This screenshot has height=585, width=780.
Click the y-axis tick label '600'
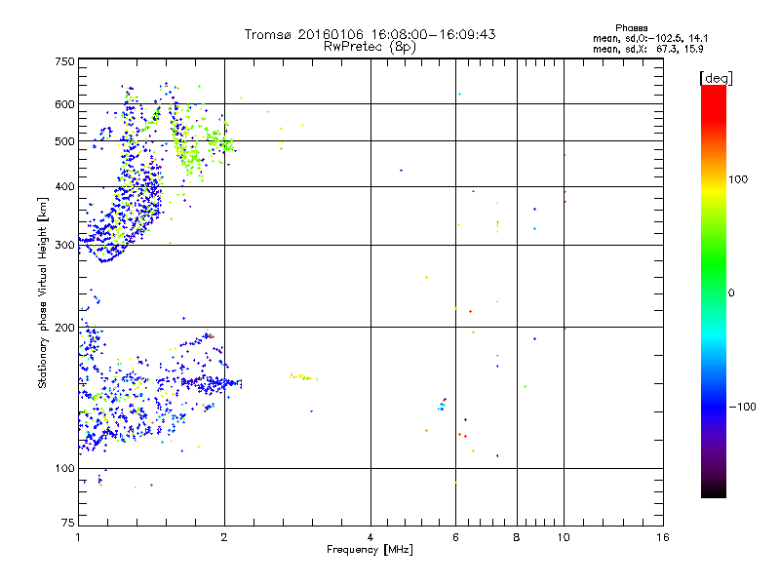point(64,104)
